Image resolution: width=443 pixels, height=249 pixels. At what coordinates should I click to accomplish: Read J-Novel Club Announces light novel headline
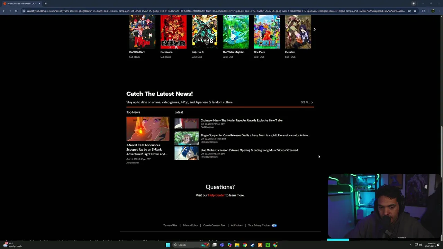147,149
